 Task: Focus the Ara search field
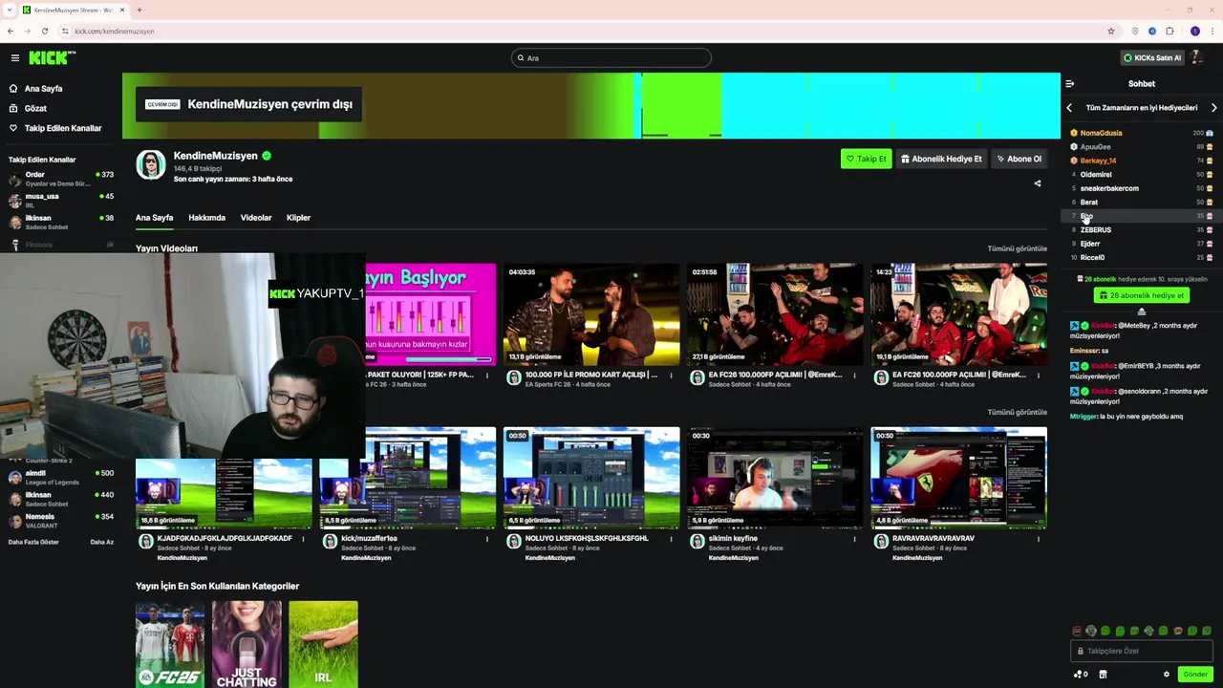pos(611,58)
